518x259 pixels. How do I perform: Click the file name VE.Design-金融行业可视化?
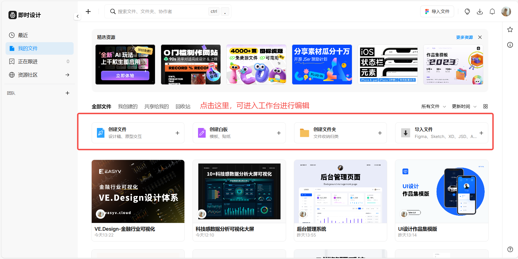125,229
